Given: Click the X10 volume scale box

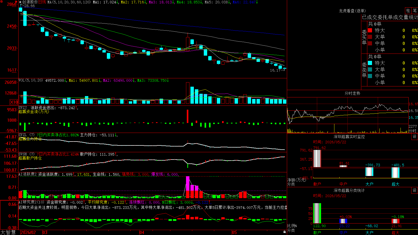Looking at the screenshot, I should pyautogui.click(x=14, y=102).
